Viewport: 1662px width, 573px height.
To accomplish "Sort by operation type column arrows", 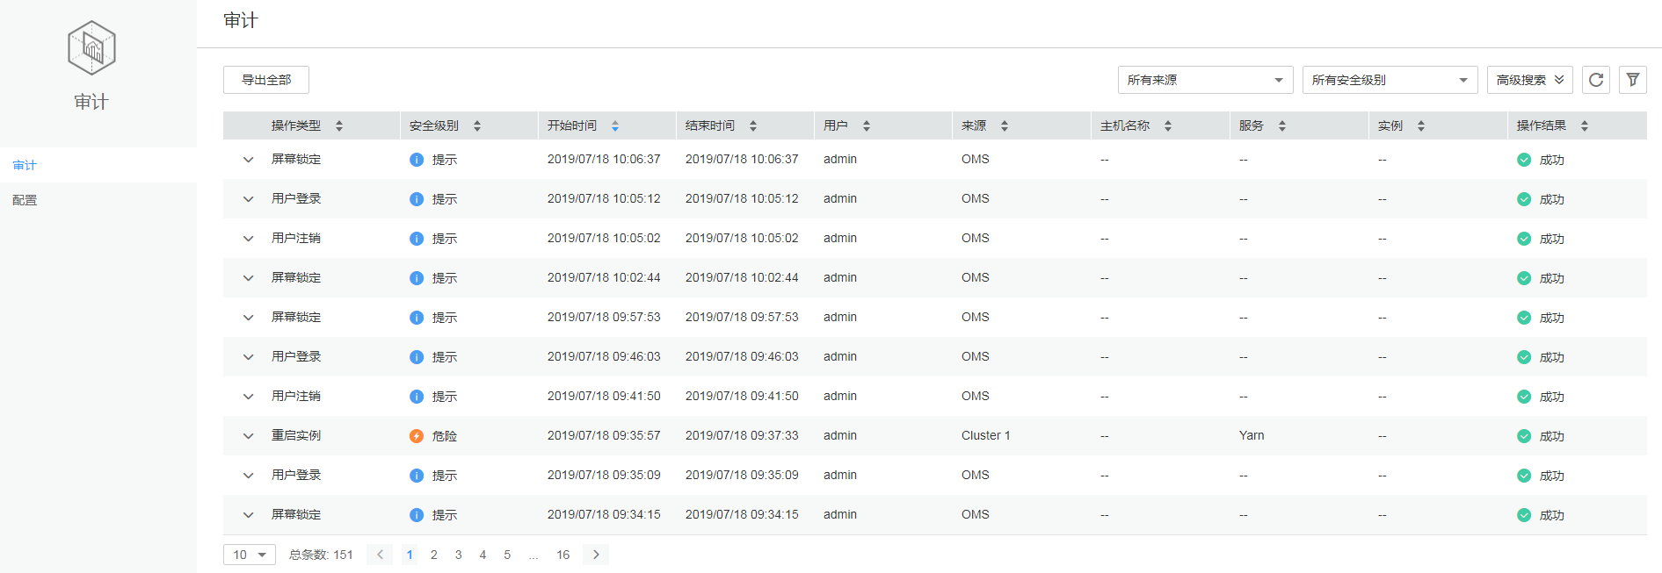I will point(339,126).
